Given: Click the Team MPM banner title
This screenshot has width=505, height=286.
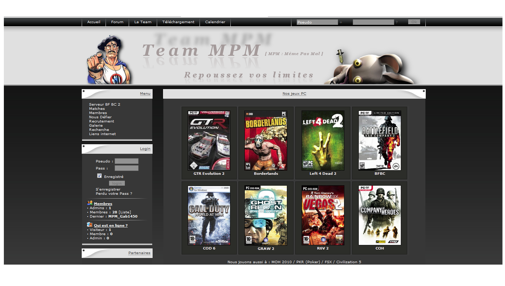Looking at the screenshot, I should click(201, 50).
